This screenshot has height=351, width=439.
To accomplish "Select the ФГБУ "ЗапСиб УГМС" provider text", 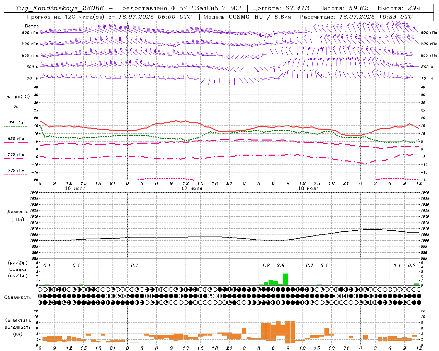I will click(x=207, y=8).
